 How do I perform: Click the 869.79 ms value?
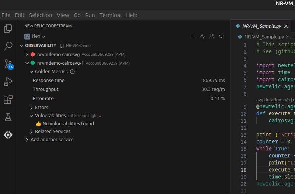tap(214, 81)
